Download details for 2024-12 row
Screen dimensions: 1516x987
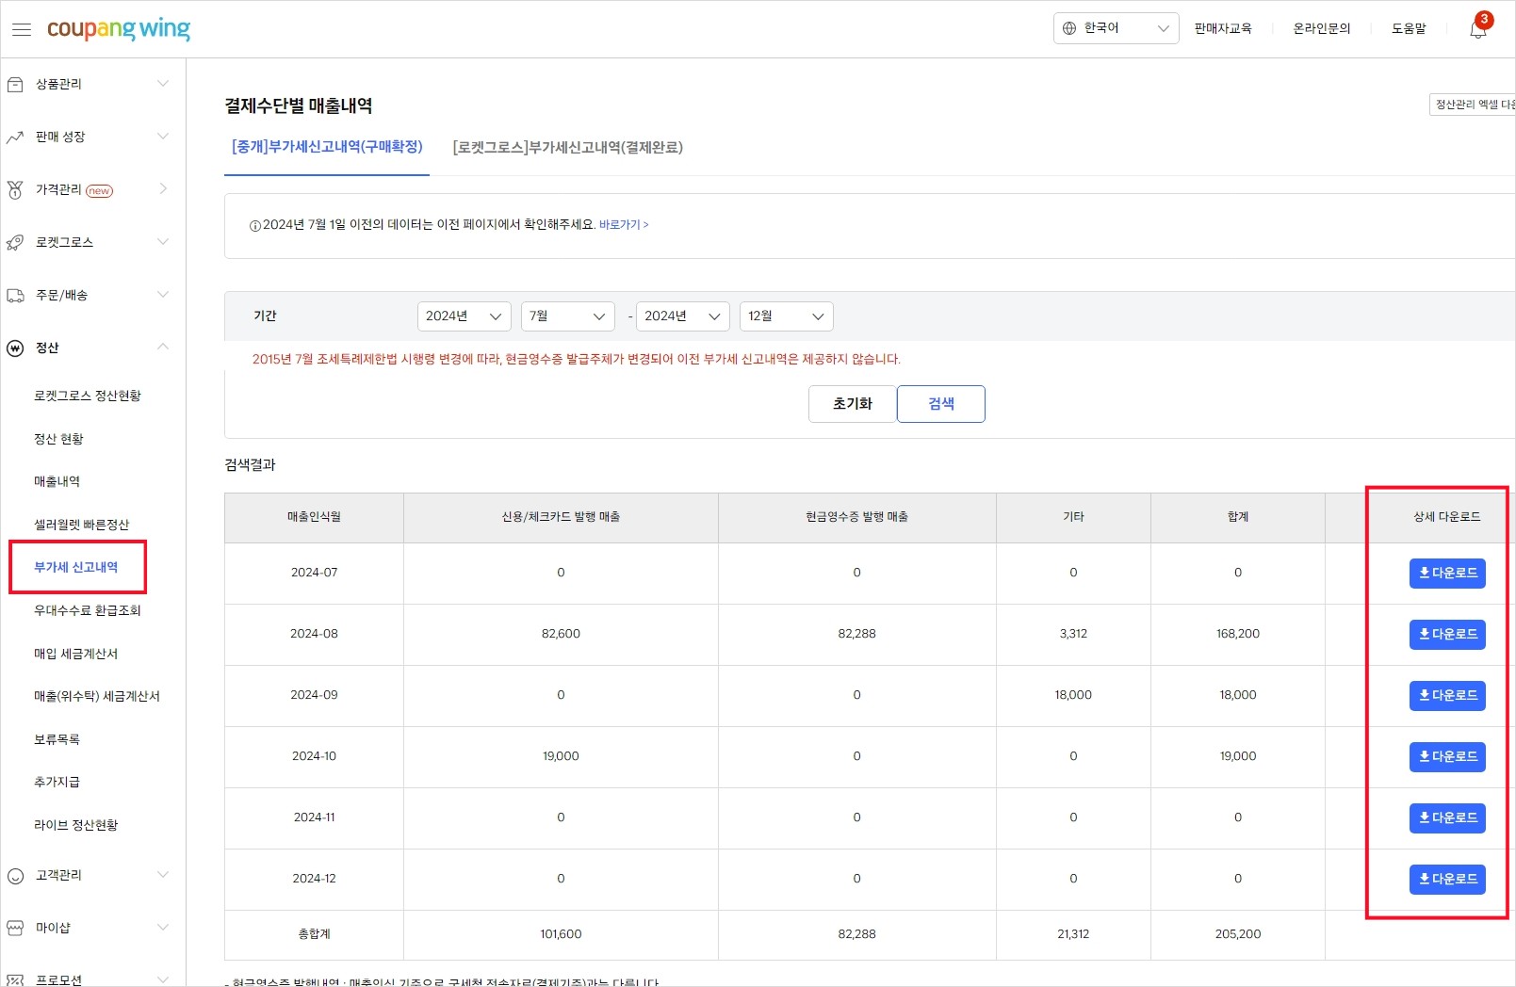(x=1447, y=880)
